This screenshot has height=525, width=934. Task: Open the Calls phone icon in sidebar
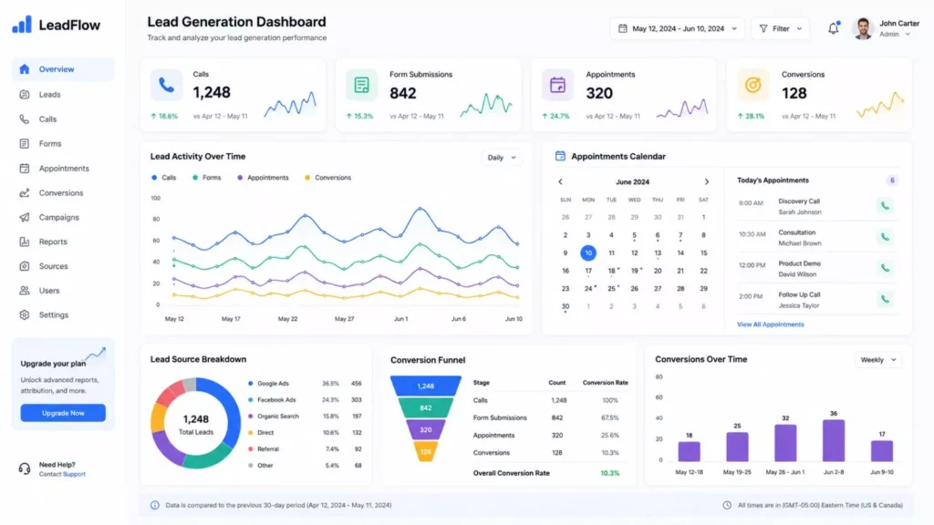pos(25,119)
